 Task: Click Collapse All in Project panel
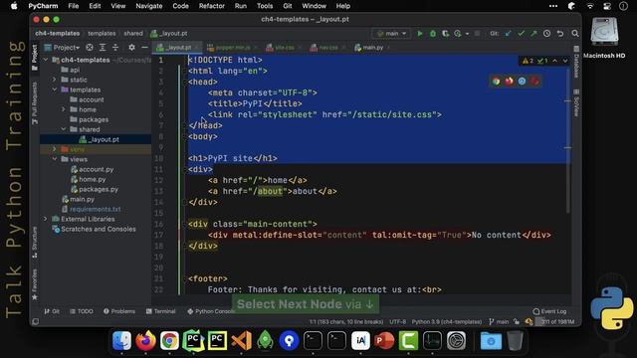[115, 48]
